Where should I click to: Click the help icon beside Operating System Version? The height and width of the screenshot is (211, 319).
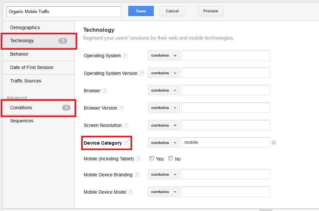[142, 73]
